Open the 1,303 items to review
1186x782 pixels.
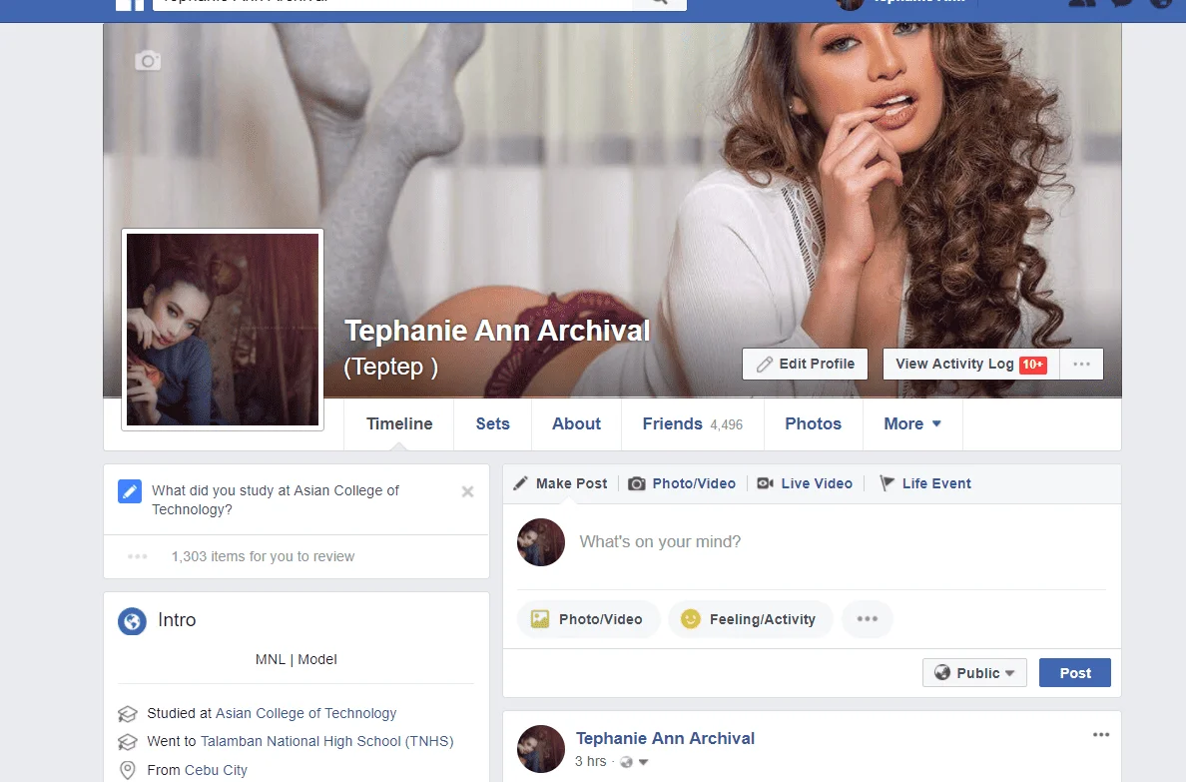[x=263, y=556]
